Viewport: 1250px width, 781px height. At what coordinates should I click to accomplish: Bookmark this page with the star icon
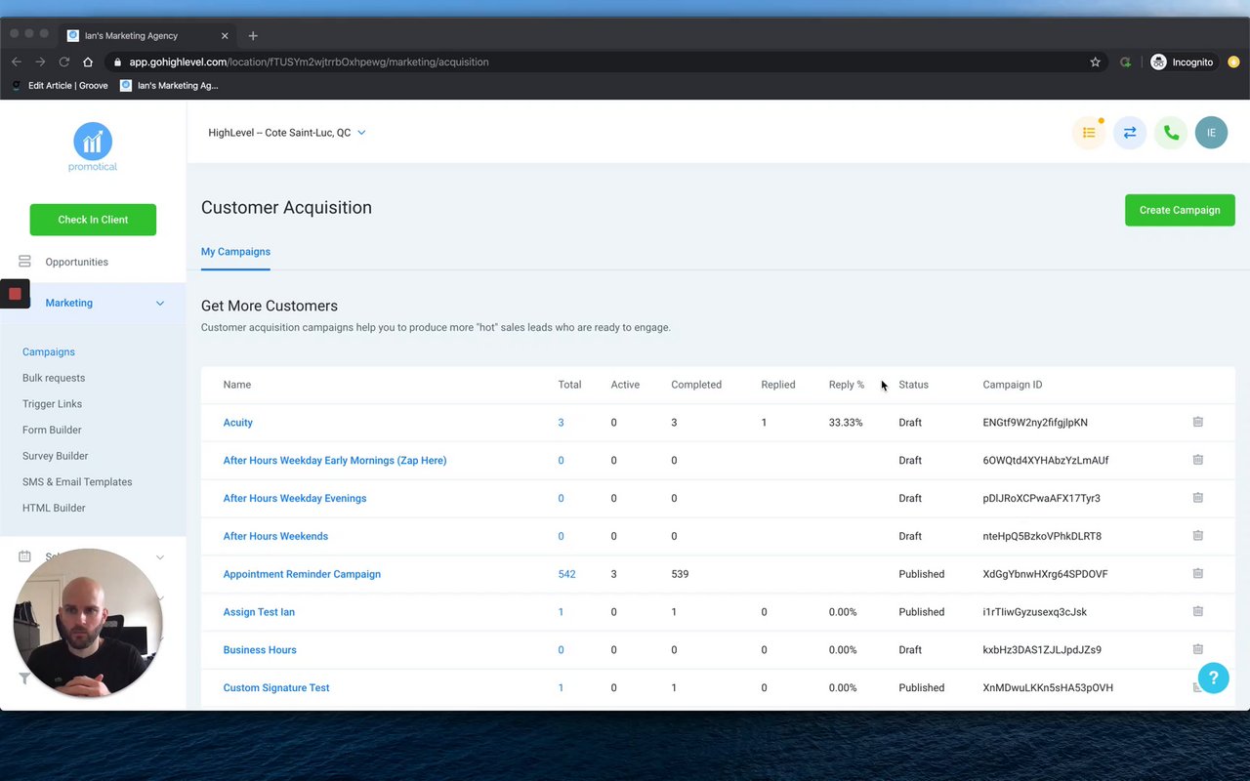1096,62
